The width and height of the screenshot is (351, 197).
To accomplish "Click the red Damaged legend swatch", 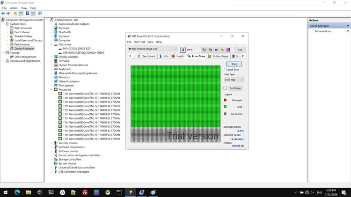I will pyautogui.click(x=225, y=100).
